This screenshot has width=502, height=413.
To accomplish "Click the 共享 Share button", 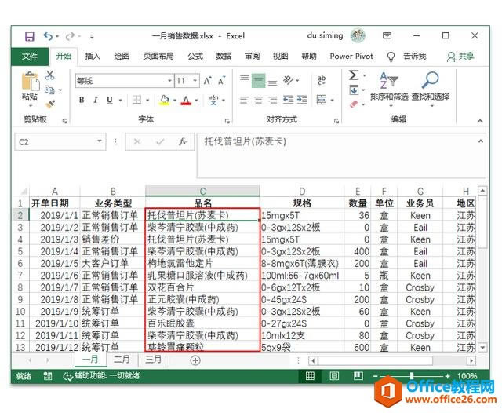I will [x=460, y=57].
